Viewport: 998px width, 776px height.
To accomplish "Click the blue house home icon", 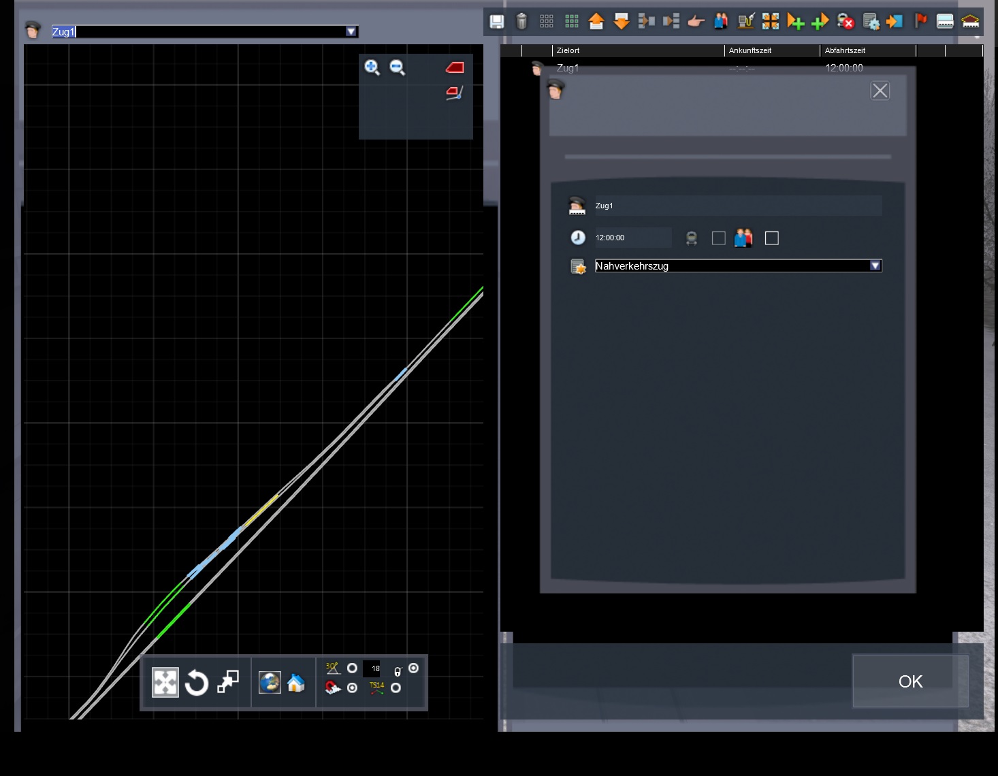I will click(295, 683).
